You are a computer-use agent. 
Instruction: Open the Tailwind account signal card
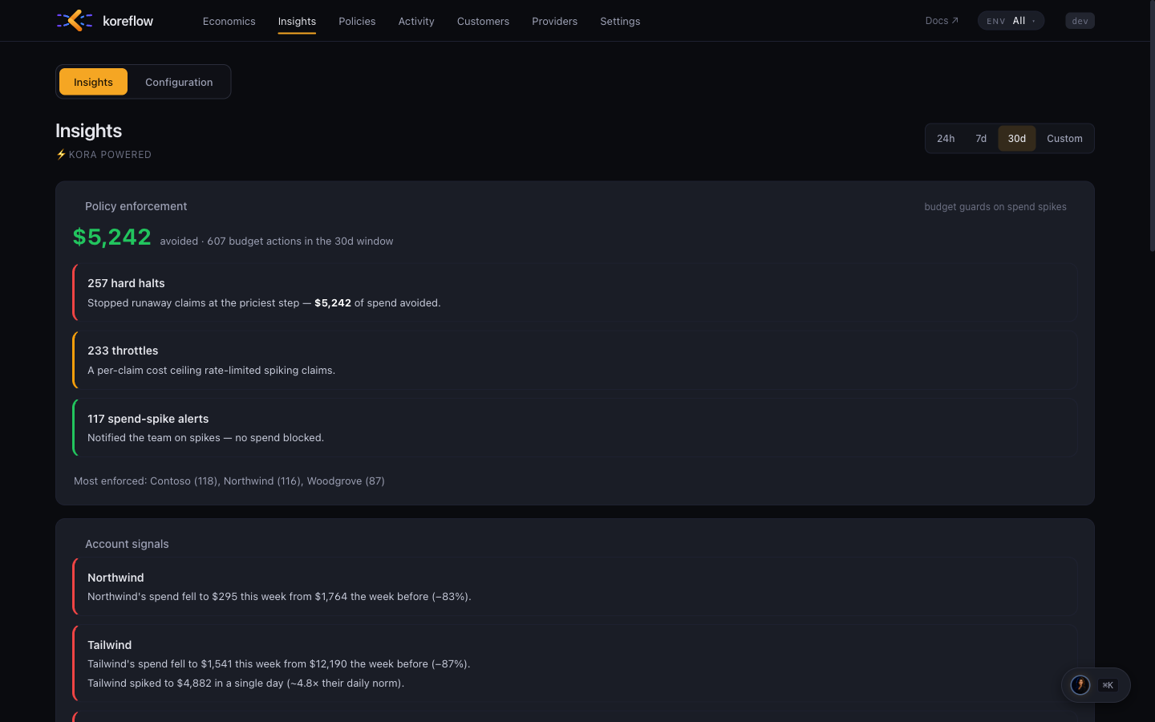(574, 664)
